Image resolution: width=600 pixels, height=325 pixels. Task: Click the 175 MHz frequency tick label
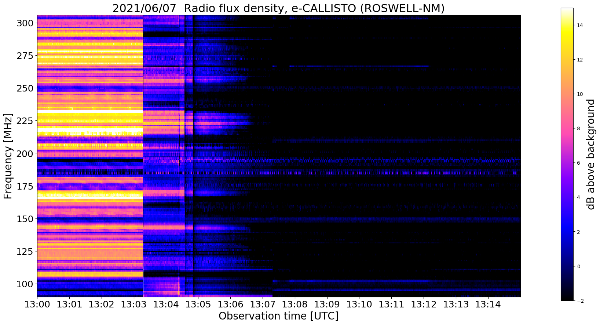tap(25, 186)
